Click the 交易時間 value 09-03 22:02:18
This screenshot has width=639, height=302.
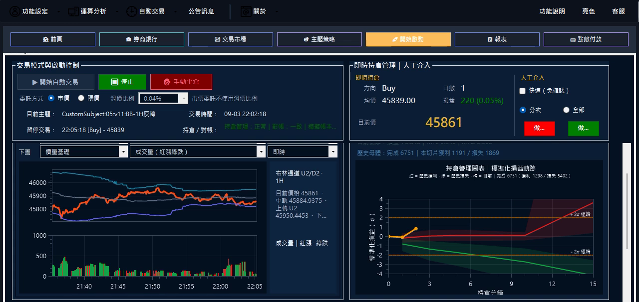[245, 114]
